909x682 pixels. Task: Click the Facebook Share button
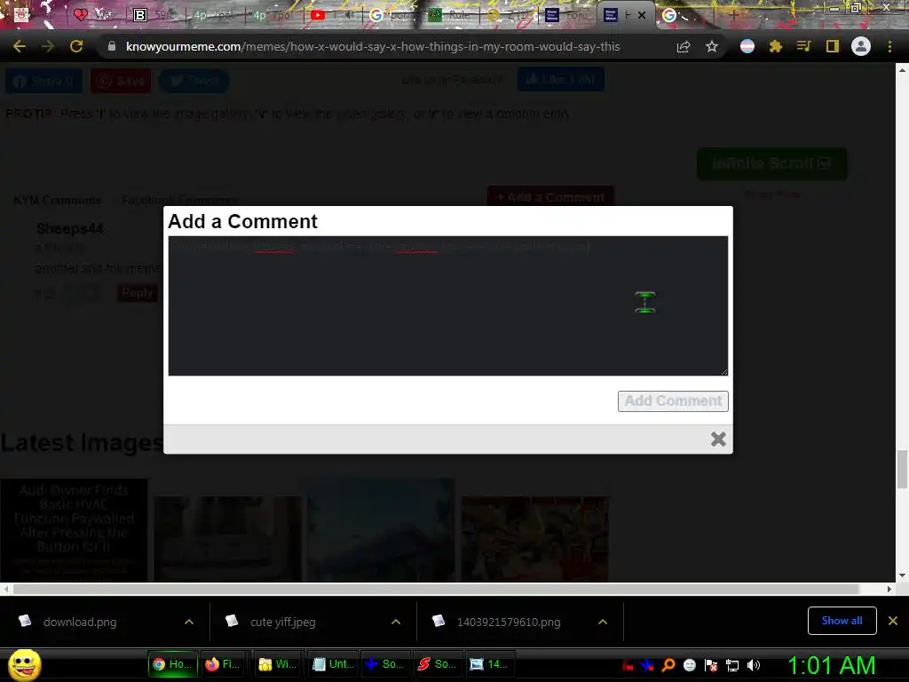(x=44, y=81)
